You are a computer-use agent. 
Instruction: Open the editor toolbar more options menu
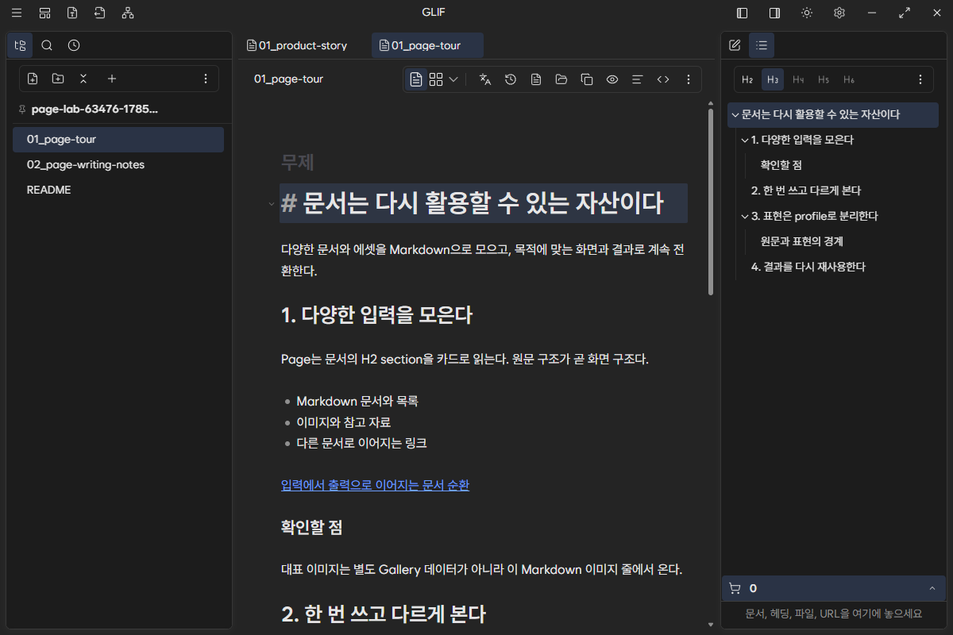[x=689, y=79]
